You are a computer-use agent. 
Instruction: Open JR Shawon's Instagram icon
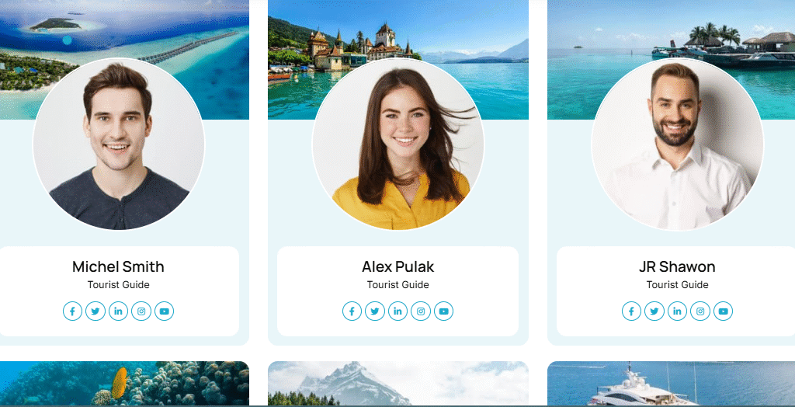700,311
